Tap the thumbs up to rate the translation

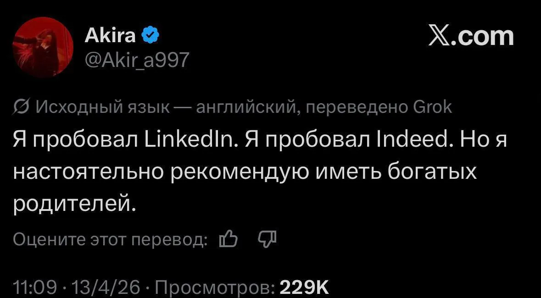(229, 239)
